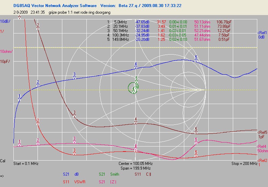This screenshot has width=268, height=187.
Task: Click the Start = 0.1 MHz frequency label
Action: point(26,164)
